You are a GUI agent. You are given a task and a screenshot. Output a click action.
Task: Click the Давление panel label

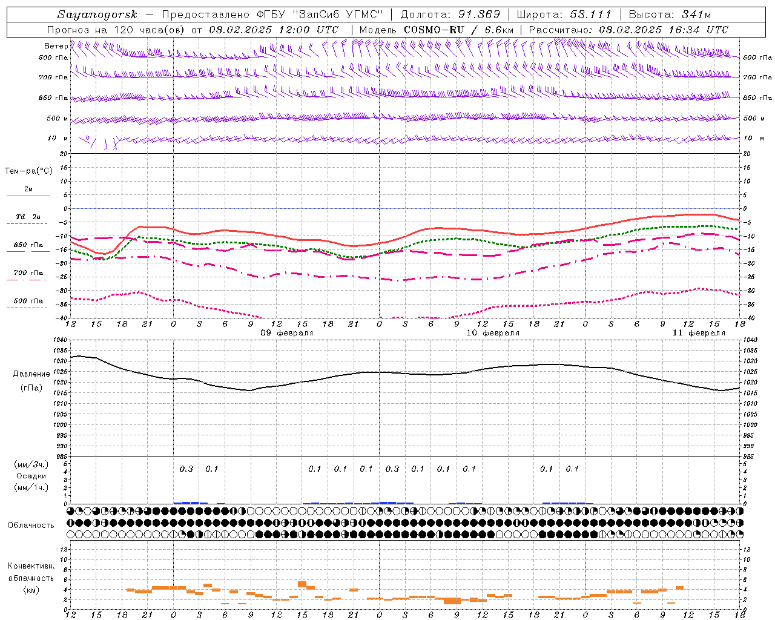coord(31,374)
